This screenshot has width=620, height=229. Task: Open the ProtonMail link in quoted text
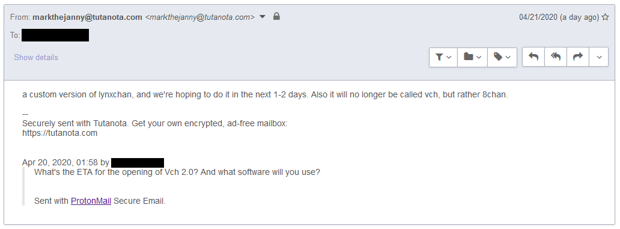coord(91,201)
